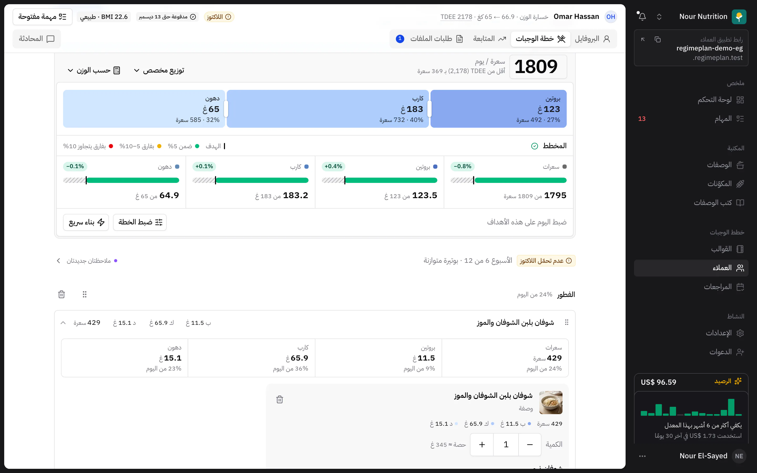Expand ملاحظتان جديدتان notes
This screenshot has width=757, height=473.
point(87,261)
